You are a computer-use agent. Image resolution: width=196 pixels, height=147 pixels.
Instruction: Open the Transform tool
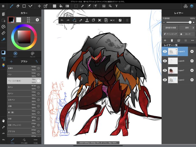click(x=46, y=6)
